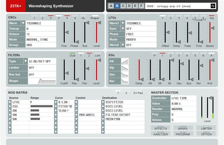Toggle the XY-Pad LED in Mod Matrix

[x=138, y=91]
